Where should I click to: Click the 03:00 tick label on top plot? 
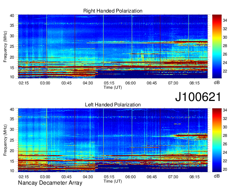point(45,83)
